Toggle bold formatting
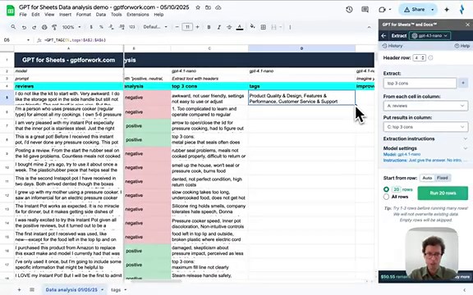Viewport: 473px width, 295px height. pyautogui.click(x=209, y=27)
